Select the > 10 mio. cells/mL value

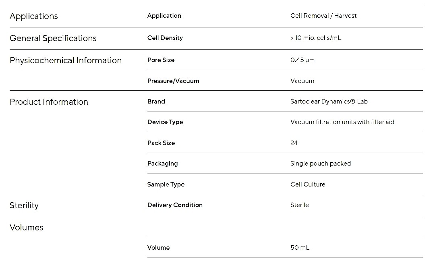coord(316,38)
